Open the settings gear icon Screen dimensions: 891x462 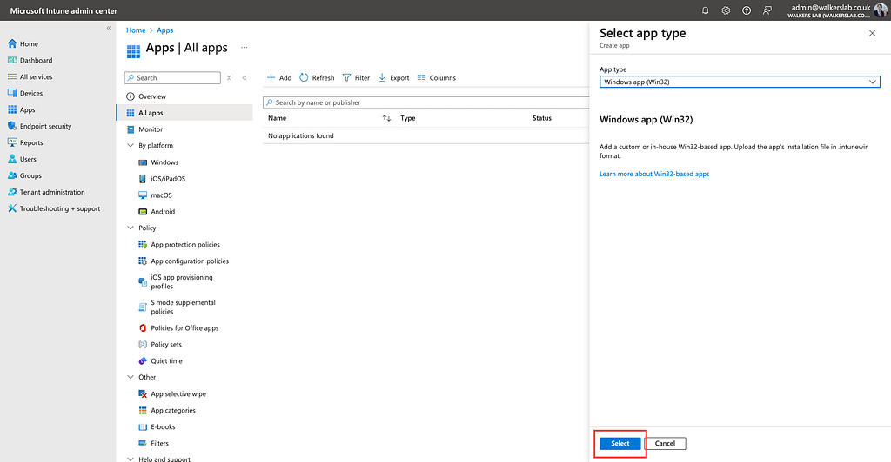tap(727, 10)
